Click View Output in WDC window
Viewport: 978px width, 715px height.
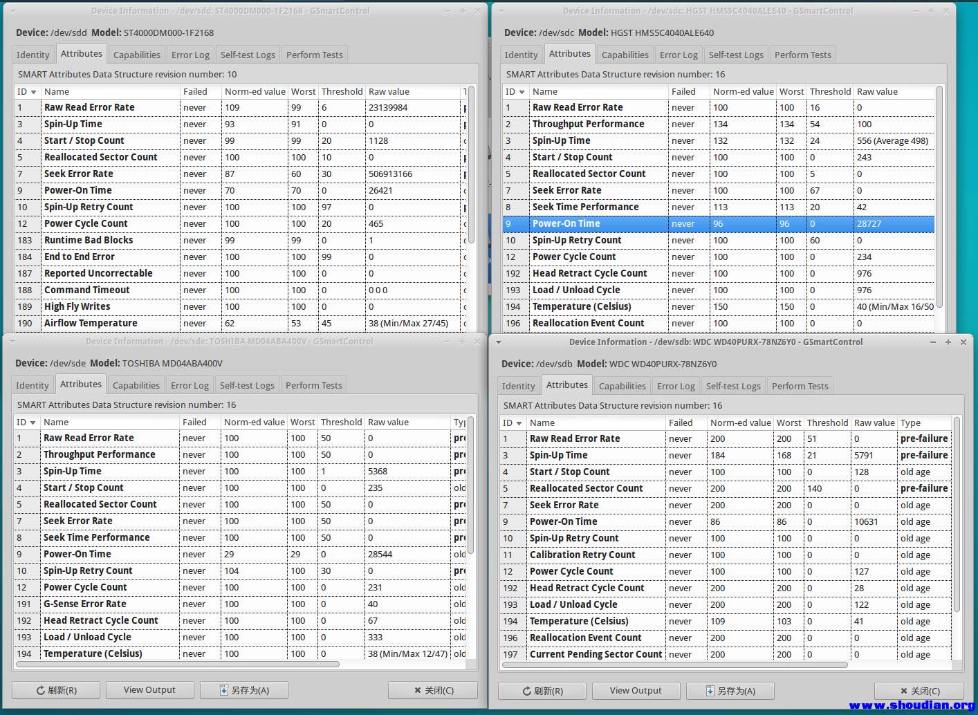[x=636, y=691]
